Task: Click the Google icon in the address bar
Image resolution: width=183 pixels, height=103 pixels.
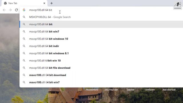Action: (x=24, y=10)
